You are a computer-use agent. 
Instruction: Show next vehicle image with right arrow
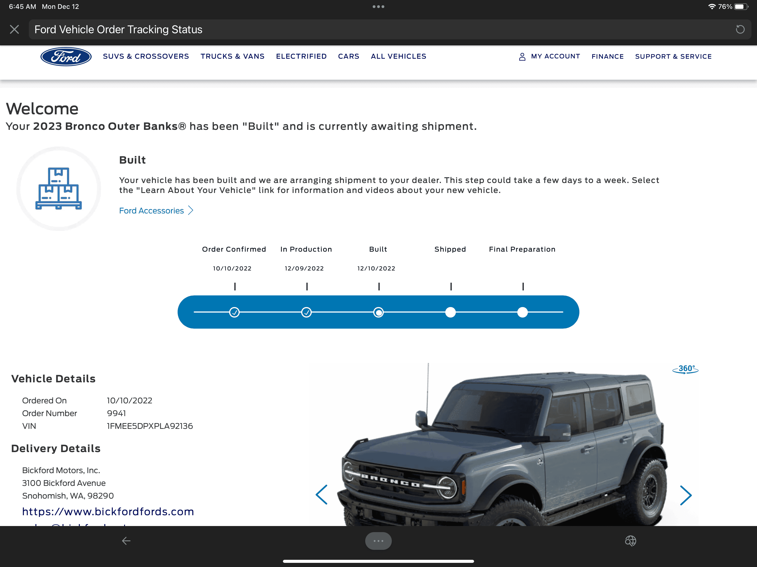tap(686, 495)
